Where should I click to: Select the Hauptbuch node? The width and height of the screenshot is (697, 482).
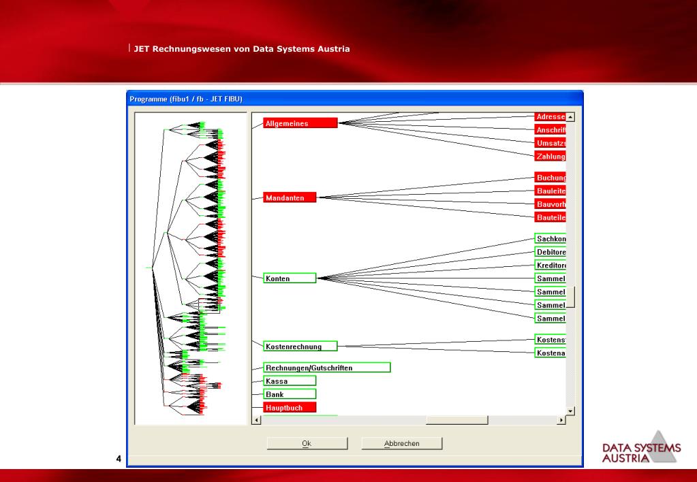tap(290, 407)
